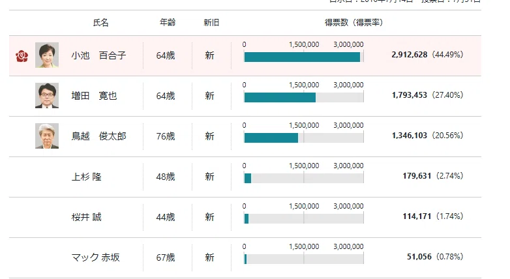The height and width of the screenshot is (279, 510).
Task: Click the vote count 2,912,628
Action: [409, 55]
